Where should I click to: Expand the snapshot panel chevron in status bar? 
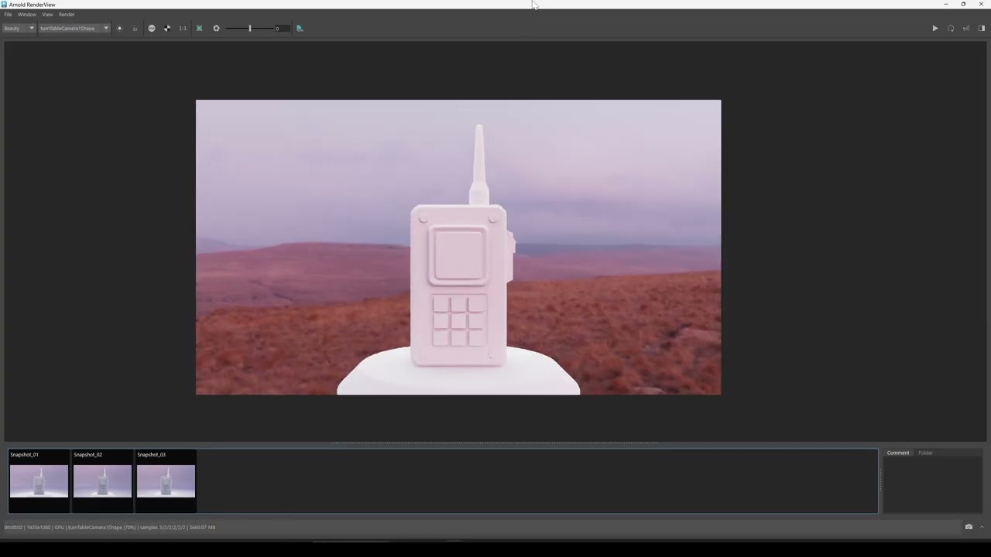(982, 527)
